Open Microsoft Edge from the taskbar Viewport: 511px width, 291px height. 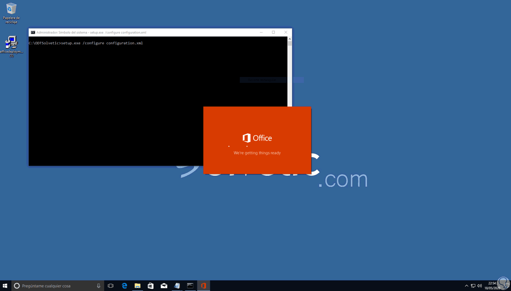125,286
